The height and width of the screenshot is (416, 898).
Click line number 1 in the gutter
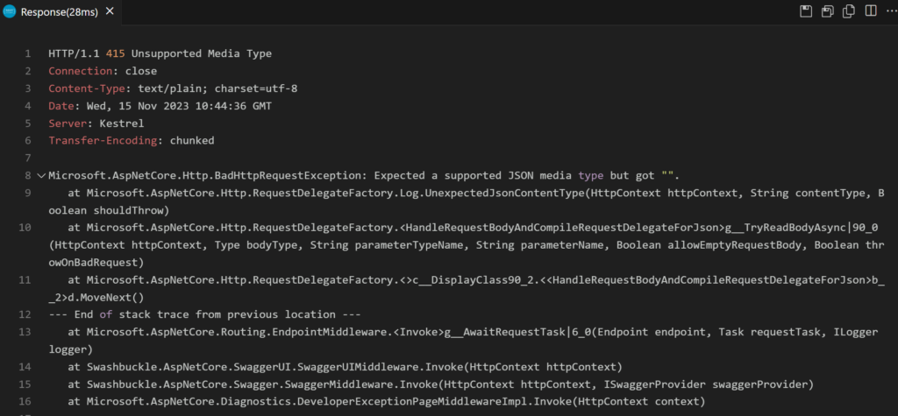point(28,53)
